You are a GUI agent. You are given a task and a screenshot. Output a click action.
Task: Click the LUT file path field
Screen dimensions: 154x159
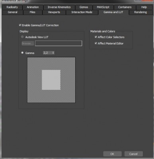(58, 43)
